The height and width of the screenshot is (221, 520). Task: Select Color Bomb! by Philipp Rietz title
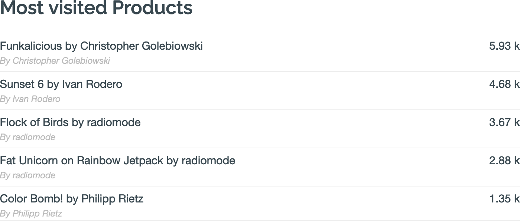[72, 199]
